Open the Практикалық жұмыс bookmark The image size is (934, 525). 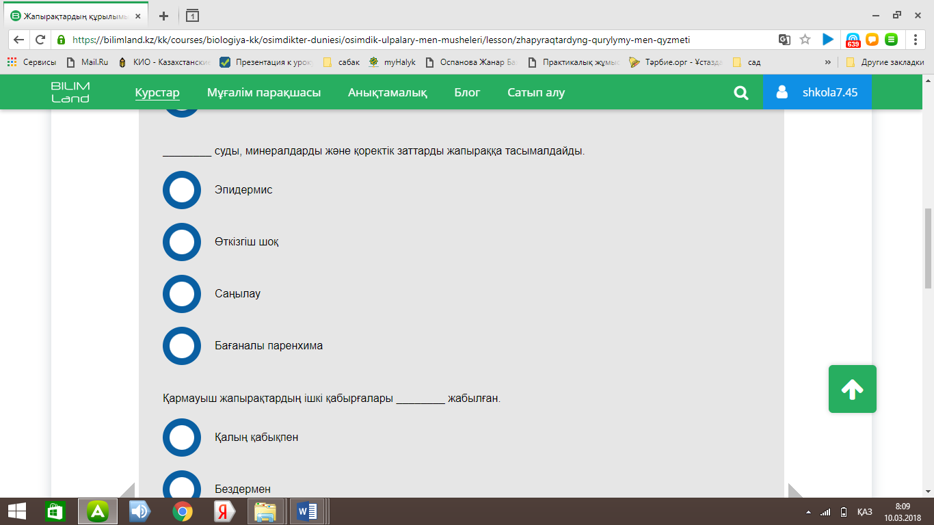pos(574,62)
